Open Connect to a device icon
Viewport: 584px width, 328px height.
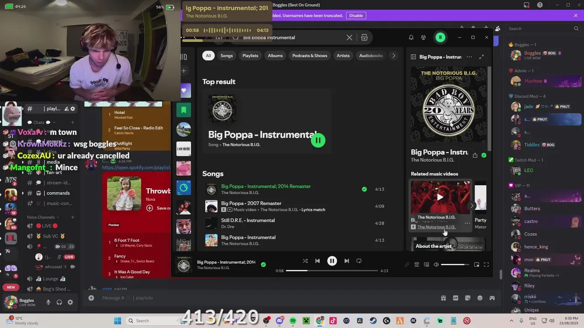(426, 265)
